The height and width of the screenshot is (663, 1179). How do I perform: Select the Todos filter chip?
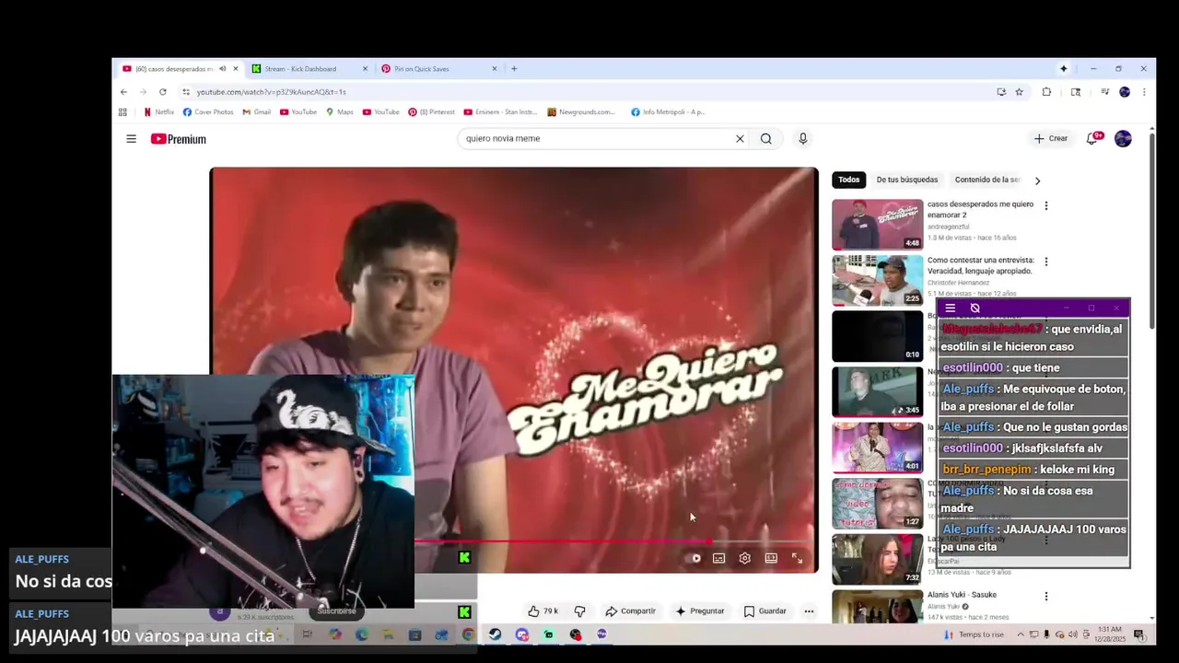(x=849, y=180)
